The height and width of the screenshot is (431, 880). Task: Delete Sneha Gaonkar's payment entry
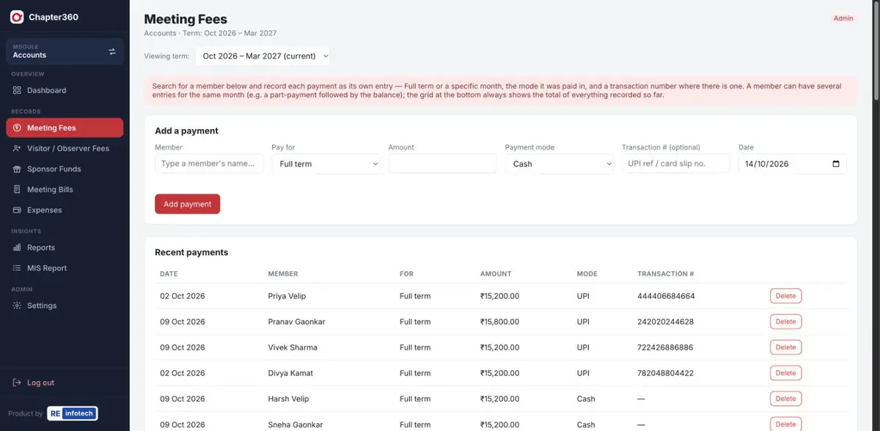(785, 424)
